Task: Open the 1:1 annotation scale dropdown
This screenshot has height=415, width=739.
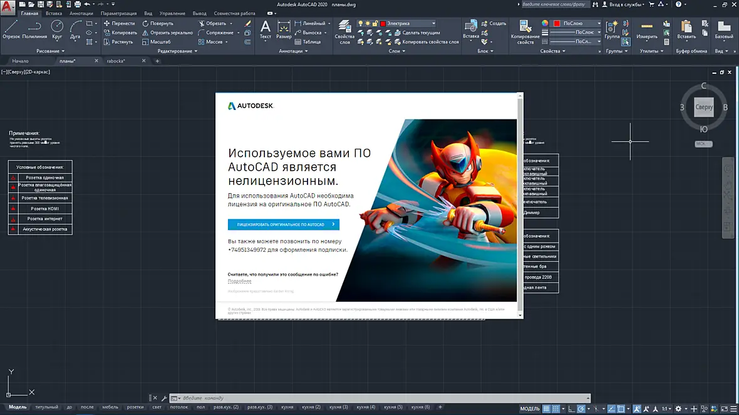Action: 666,409
